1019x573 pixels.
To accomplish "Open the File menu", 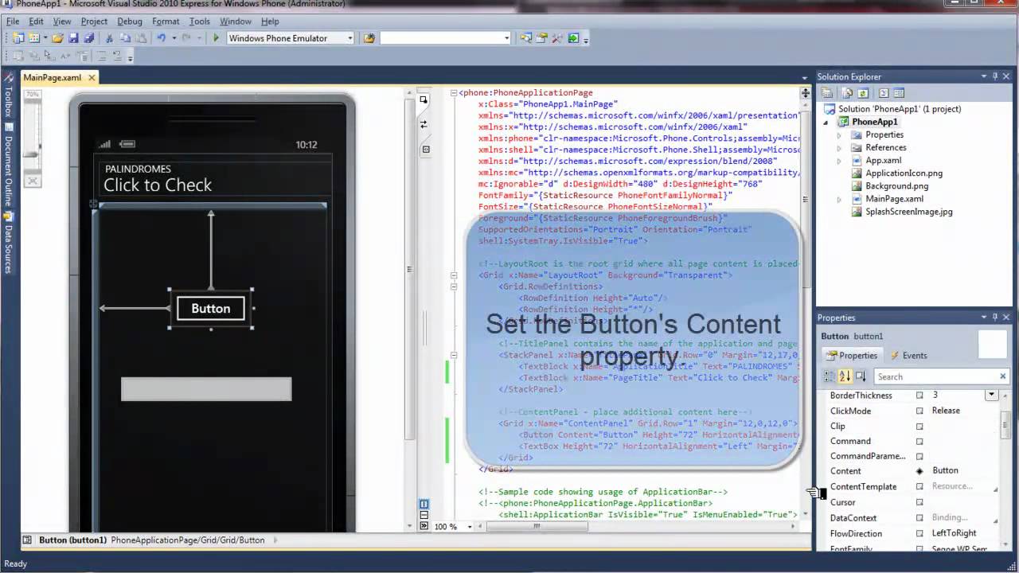I will click(13, 21).
